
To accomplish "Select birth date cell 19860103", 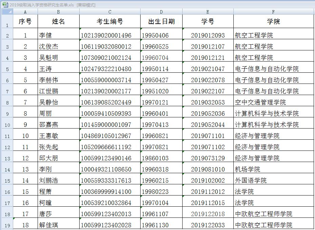I will pos(161,158).
